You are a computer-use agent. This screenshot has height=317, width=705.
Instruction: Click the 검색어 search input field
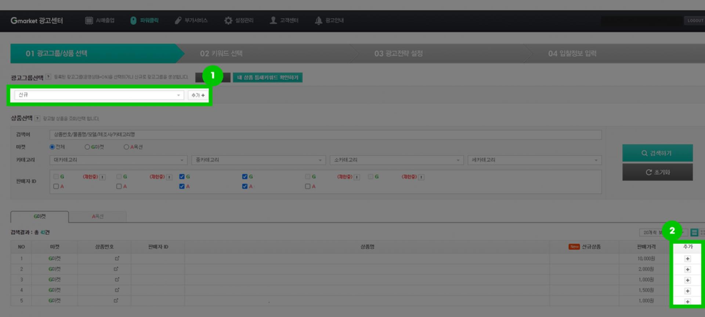[325, 135]
